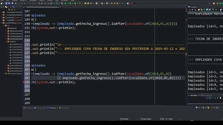Toggle Link with Editor in Package Explorer
Viewport: 223px width, 125px height.
pos(12,10)
